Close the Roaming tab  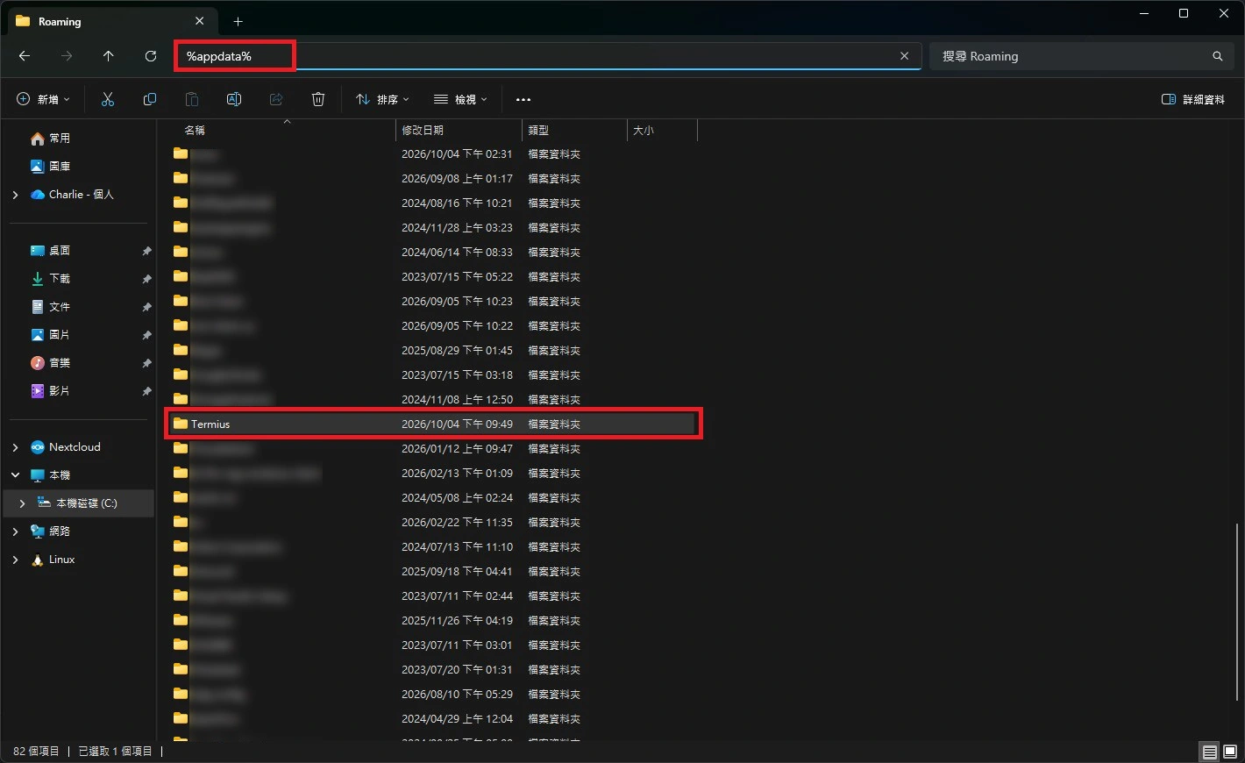click(x=200, y=21)
